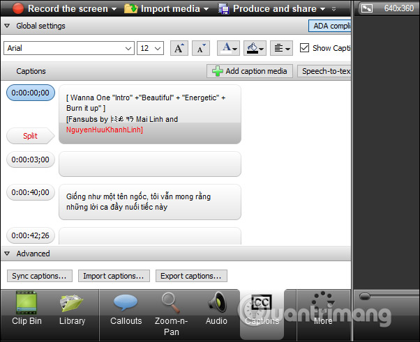
Task: Open the Import media dropdown arrow
Action: (206, 9)
